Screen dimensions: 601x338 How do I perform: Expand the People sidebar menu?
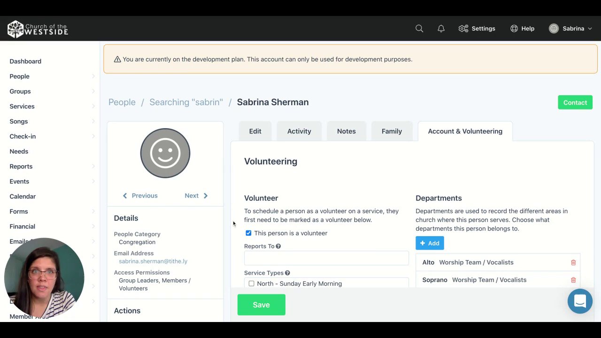click(x=93, y=76)
